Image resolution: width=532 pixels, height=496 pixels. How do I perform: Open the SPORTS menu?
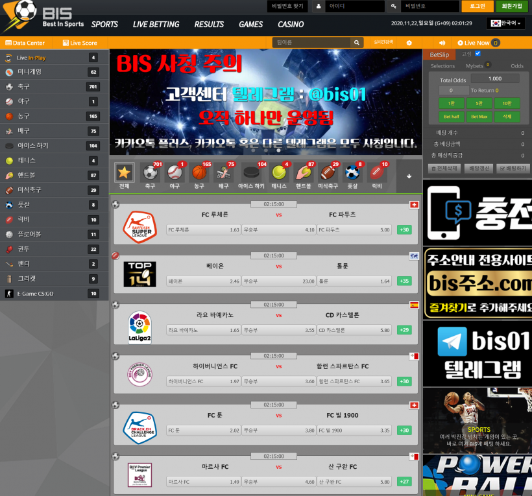(104, 25)
